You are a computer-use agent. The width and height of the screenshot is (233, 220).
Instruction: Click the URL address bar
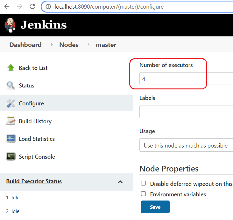pos(109,7)
